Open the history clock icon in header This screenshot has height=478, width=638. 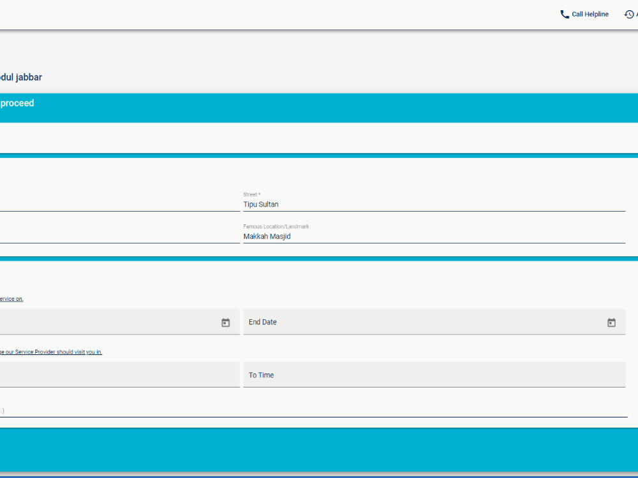629,14
